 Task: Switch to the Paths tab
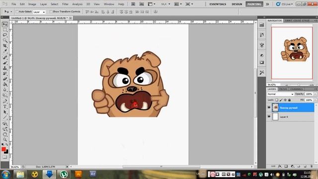[283, 89]
